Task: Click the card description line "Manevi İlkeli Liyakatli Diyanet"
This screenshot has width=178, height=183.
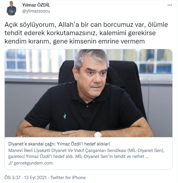Action: tap(86, 151)
